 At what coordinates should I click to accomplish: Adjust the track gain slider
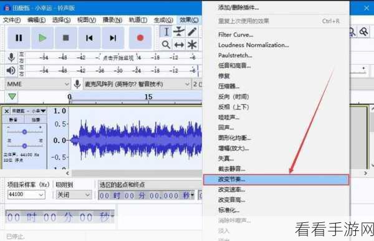(24, 132)
